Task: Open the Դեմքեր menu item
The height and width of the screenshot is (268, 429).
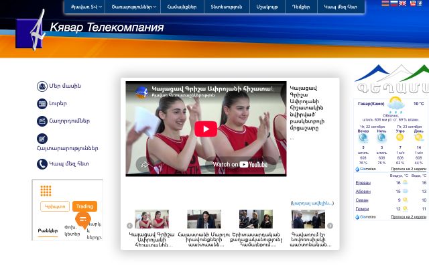Action: coord(301,7)
